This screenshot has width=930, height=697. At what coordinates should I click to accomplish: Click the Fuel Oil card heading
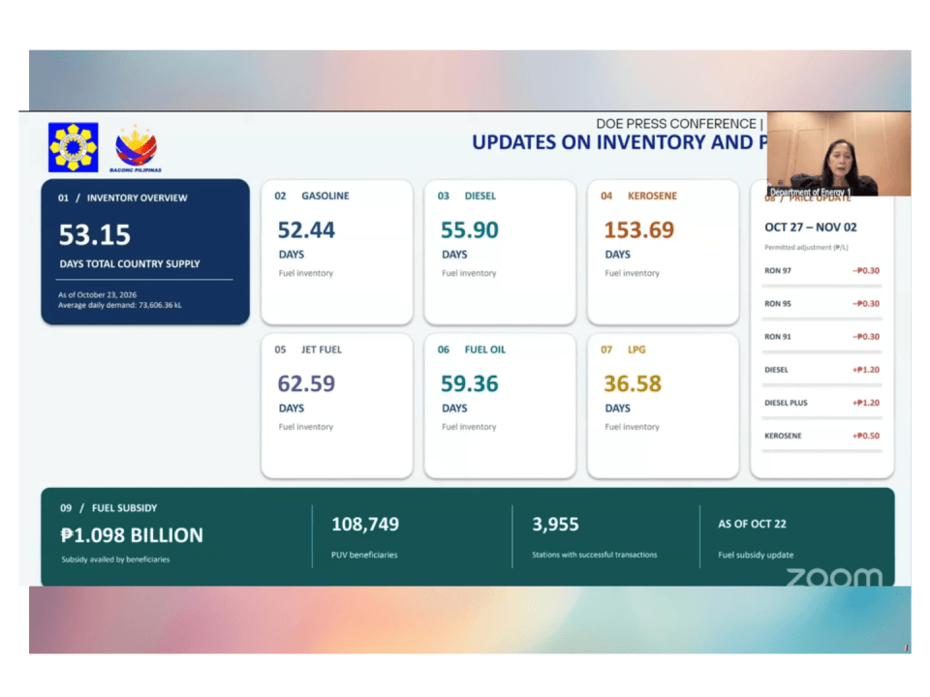tap(472, 349)
